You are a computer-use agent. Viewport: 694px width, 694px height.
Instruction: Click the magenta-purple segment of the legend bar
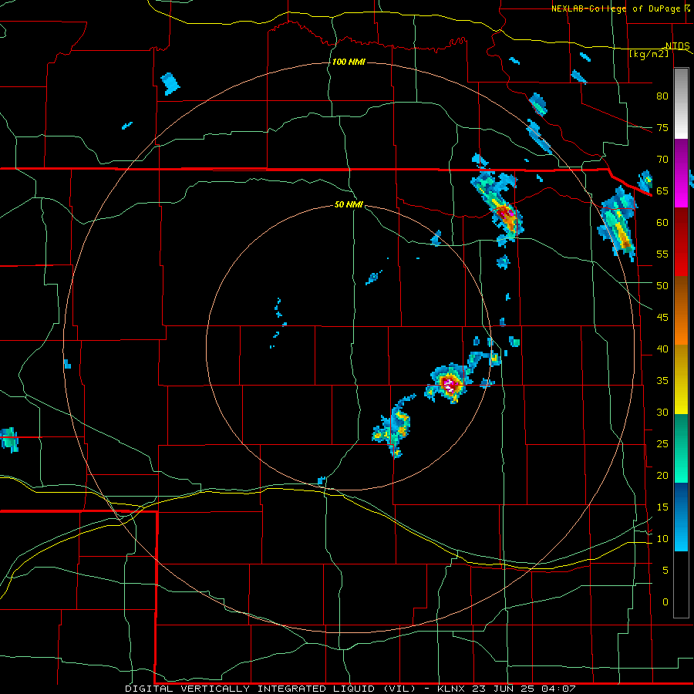coord(681,173)
